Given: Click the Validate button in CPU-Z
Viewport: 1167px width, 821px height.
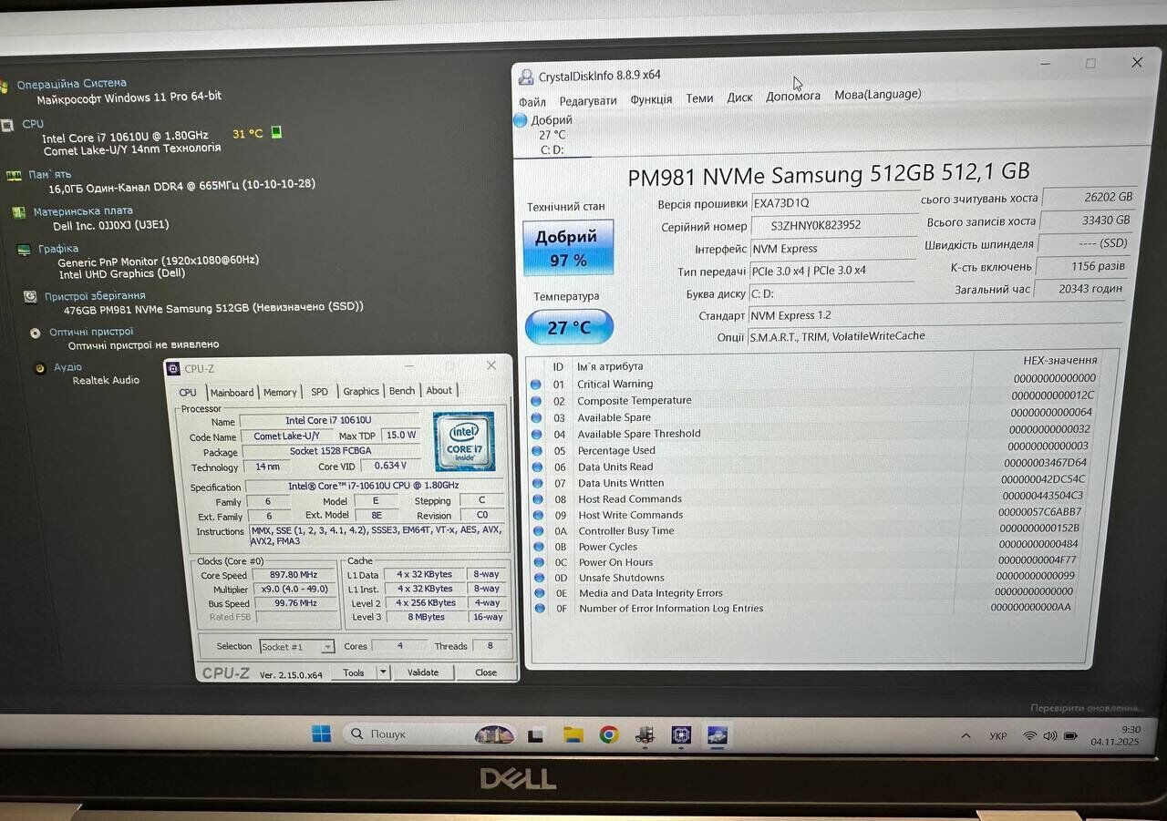Looking at the screenshot, I should point(422,672).
